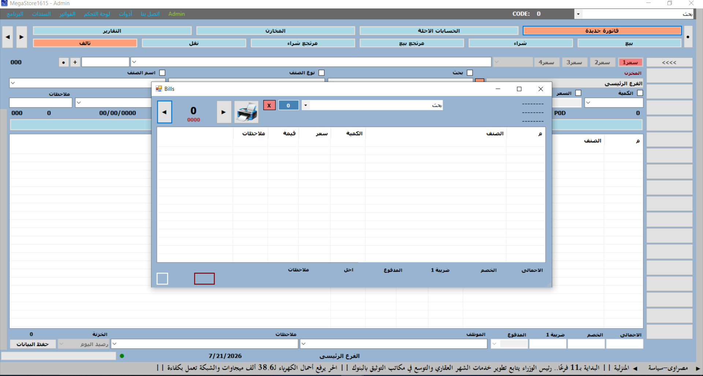The height and width of the screenshot is (376, 703).
Task: Open the البرنامج menu
Action: point(15,14)
